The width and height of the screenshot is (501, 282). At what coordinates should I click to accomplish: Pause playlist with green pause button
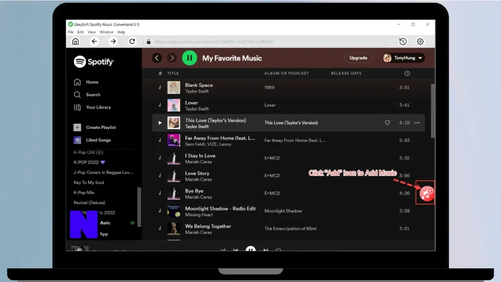pyautogui.click(x=189, y=58)
